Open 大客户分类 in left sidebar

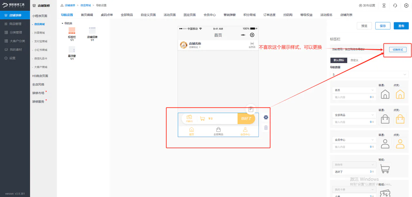pos(15,41)
